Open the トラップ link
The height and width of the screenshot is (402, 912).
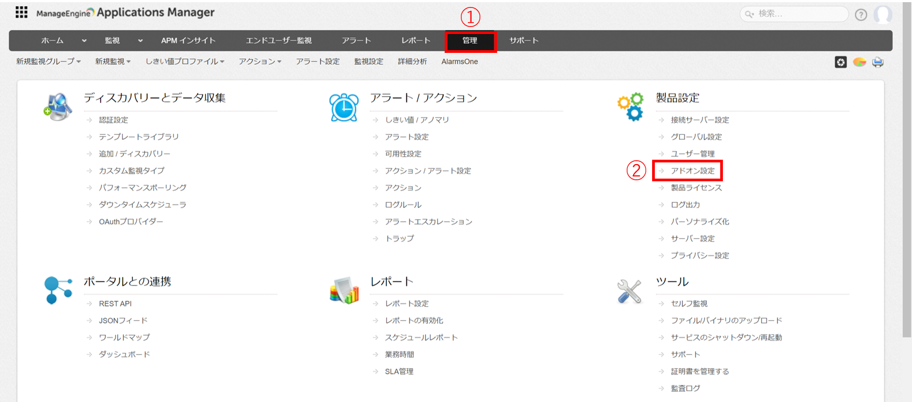(400, 239)
